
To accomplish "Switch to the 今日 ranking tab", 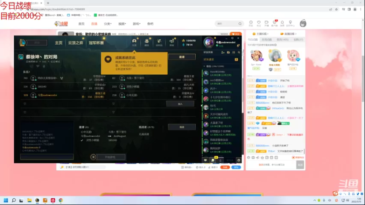I will coord(253,40).
